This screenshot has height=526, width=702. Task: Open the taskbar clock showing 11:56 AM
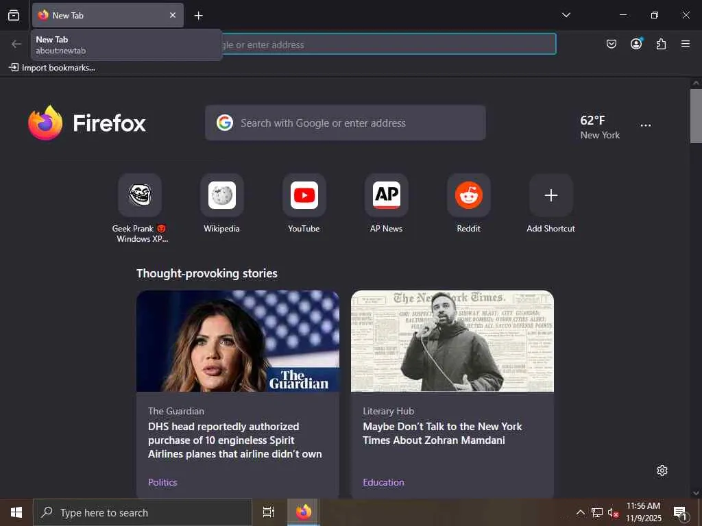coord(643,512)
